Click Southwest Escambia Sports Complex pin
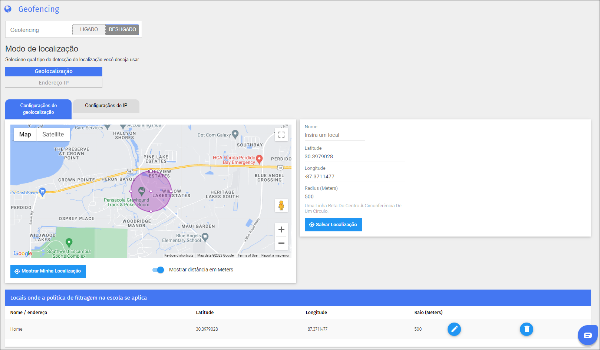The width and height of the screenshot is (600, 350). click(x=69, y=242)
